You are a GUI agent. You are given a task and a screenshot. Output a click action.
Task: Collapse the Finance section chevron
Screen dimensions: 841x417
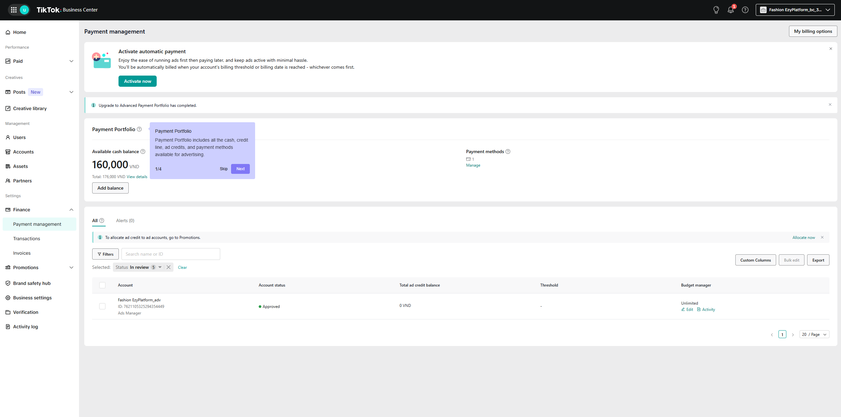pos(71,210)
